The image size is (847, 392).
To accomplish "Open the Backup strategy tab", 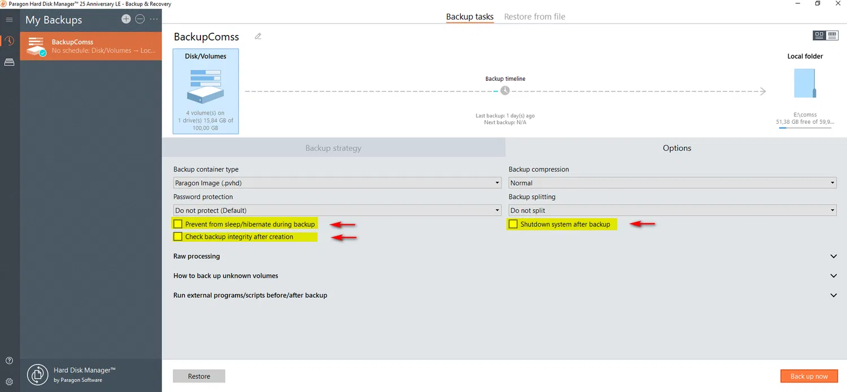I will point(334,148).
